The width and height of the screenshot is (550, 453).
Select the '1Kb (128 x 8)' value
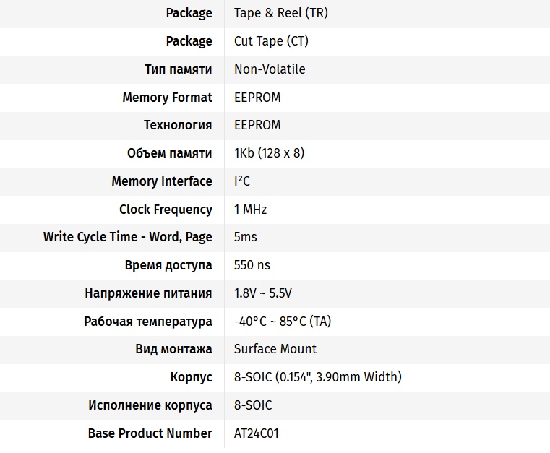coord(270,153)
